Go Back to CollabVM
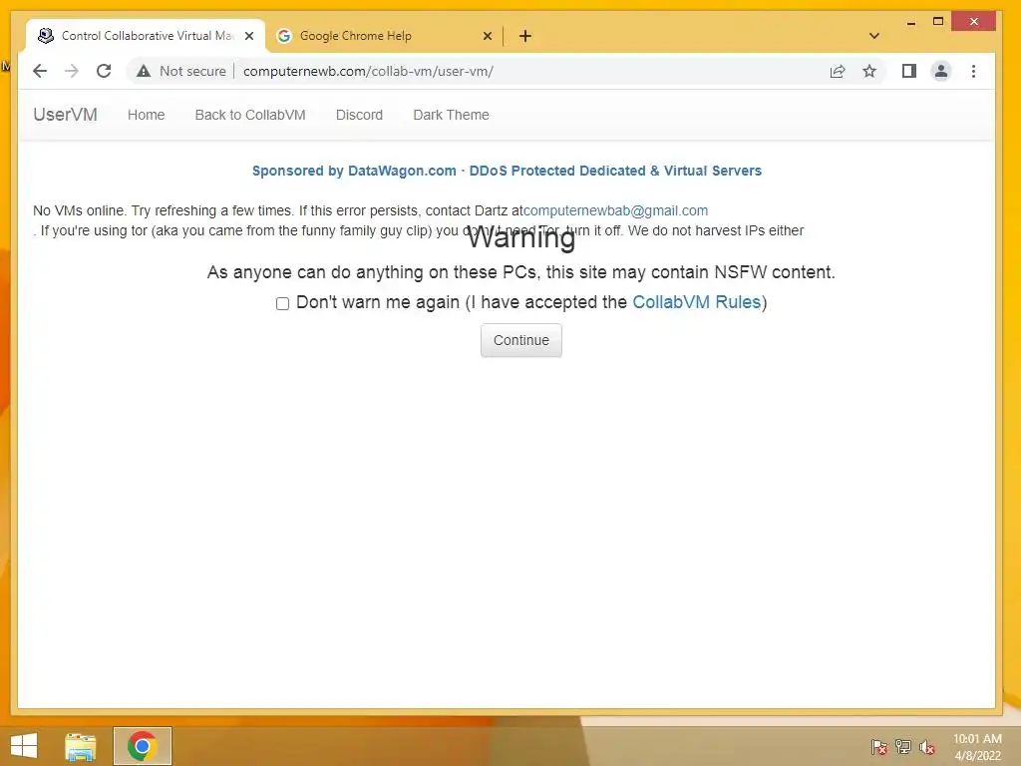Viewport: 1021px width, 766px height. point(250,115)
